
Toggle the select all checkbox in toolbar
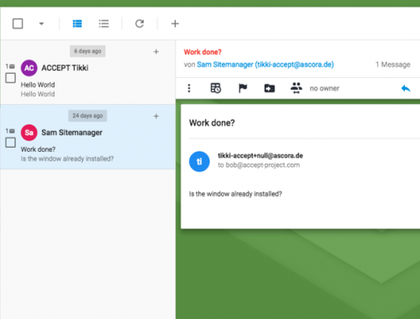(18, 24)
